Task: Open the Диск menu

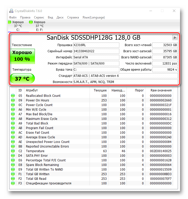Action: [60, 17]
